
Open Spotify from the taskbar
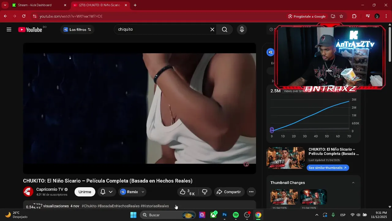(236, 215)
